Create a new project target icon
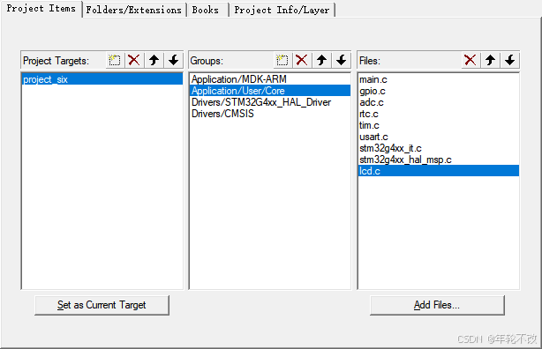This screenshot has height=349, width=542. pos(115,61)
